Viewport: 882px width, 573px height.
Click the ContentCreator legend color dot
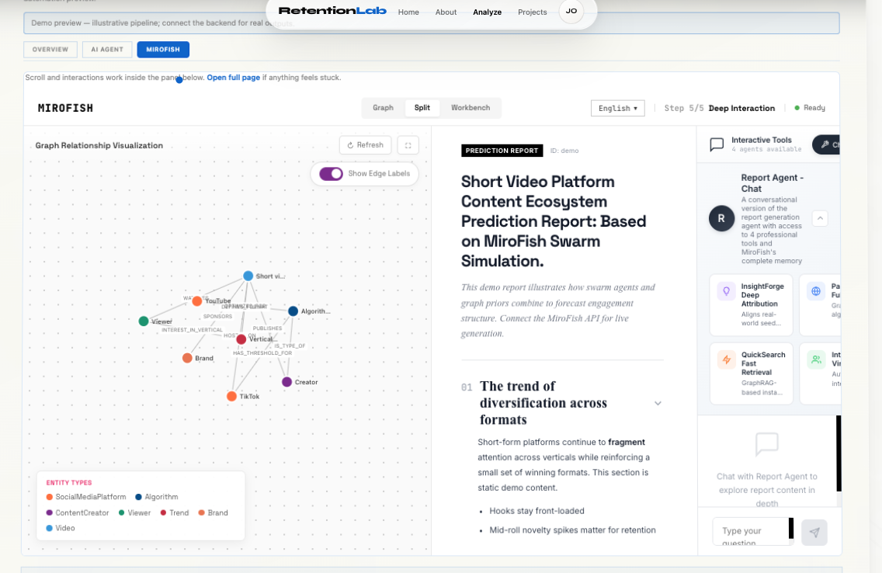coord(50,513)
